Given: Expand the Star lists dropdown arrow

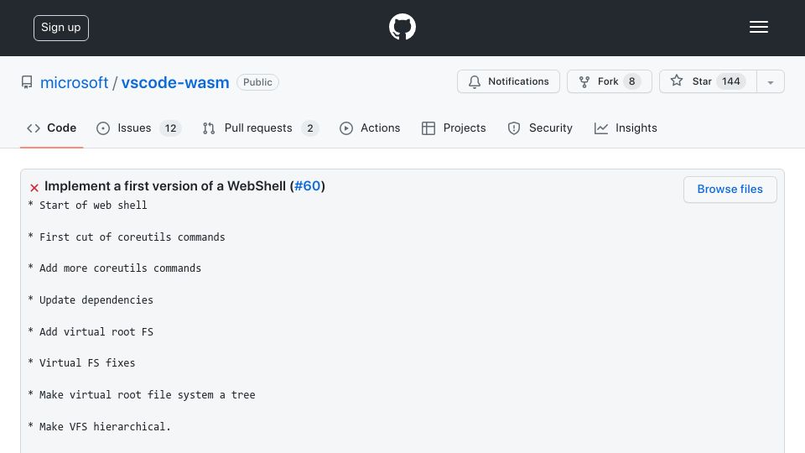Looking at the screenshot, I should [770, 82].
